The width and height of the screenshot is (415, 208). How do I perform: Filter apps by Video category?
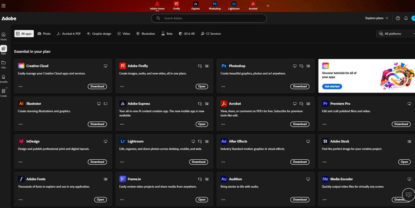pyautogui.click(x=124, y=34)
